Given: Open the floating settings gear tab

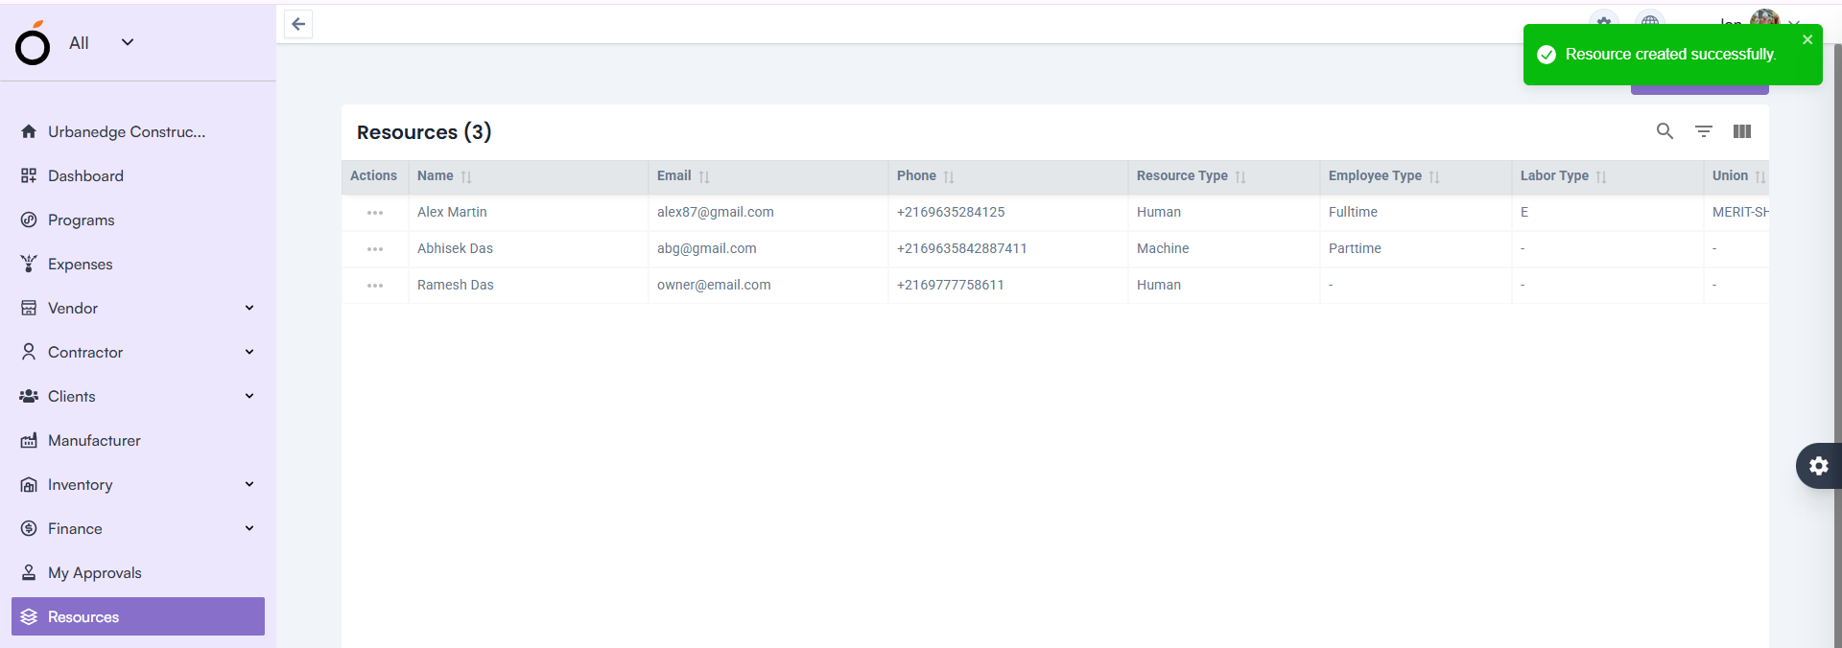Looking at the screenshot, I should [1819, 466].
